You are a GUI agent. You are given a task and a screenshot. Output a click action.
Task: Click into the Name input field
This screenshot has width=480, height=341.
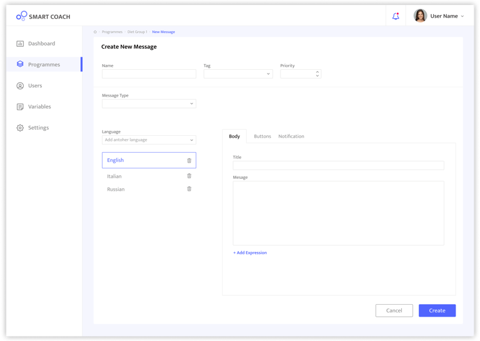coord(149,74)
